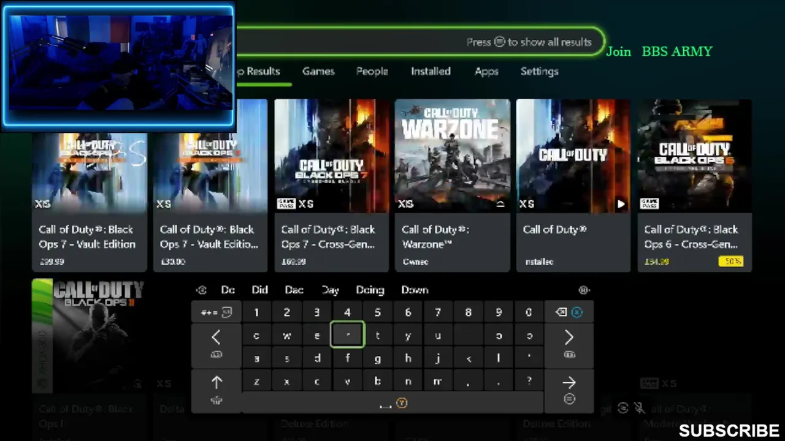Choose the 'Dad' word suggestion

(x=294, y=290)
